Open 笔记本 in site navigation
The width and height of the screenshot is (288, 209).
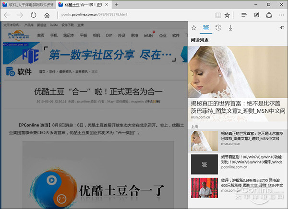click(x=69, y=35)
